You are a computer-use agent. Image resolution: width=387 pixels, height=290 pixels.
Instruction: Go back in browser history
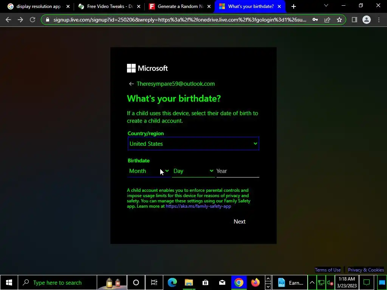click(x=8, y=20)
